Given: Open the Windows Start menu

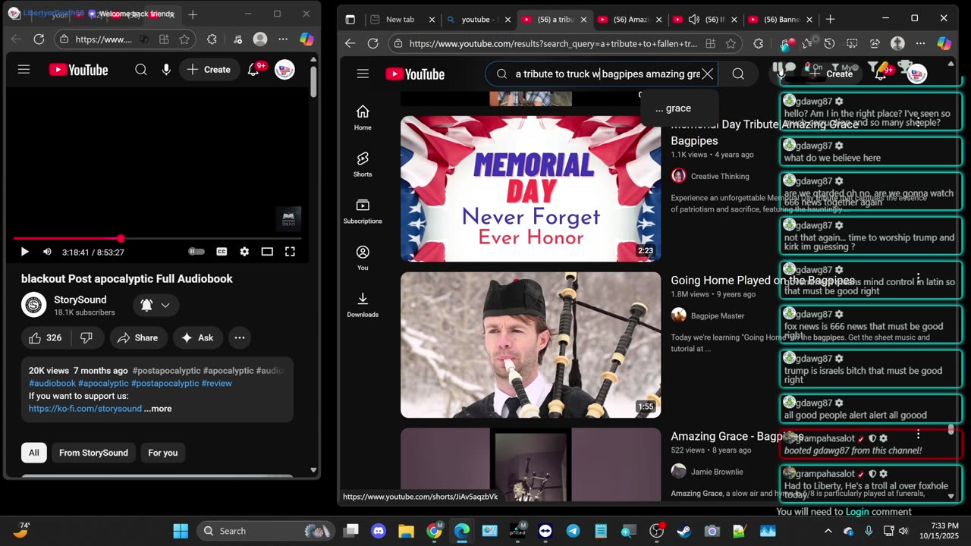Looking at the screenshot, I should (x=181, y=531).
